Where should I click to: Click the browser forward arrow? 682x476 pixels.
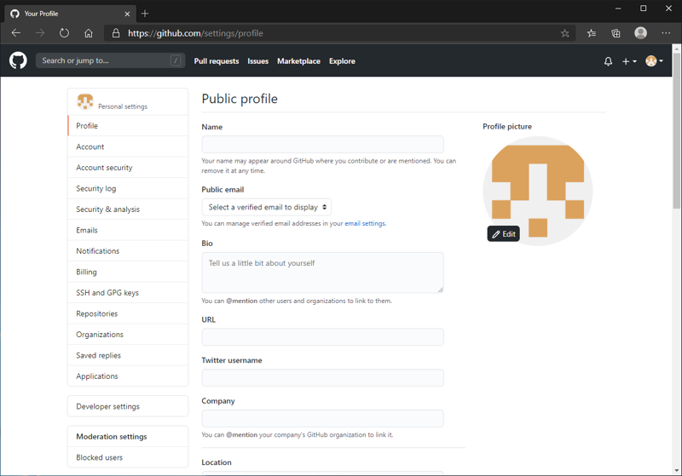[x=40, y=33]
